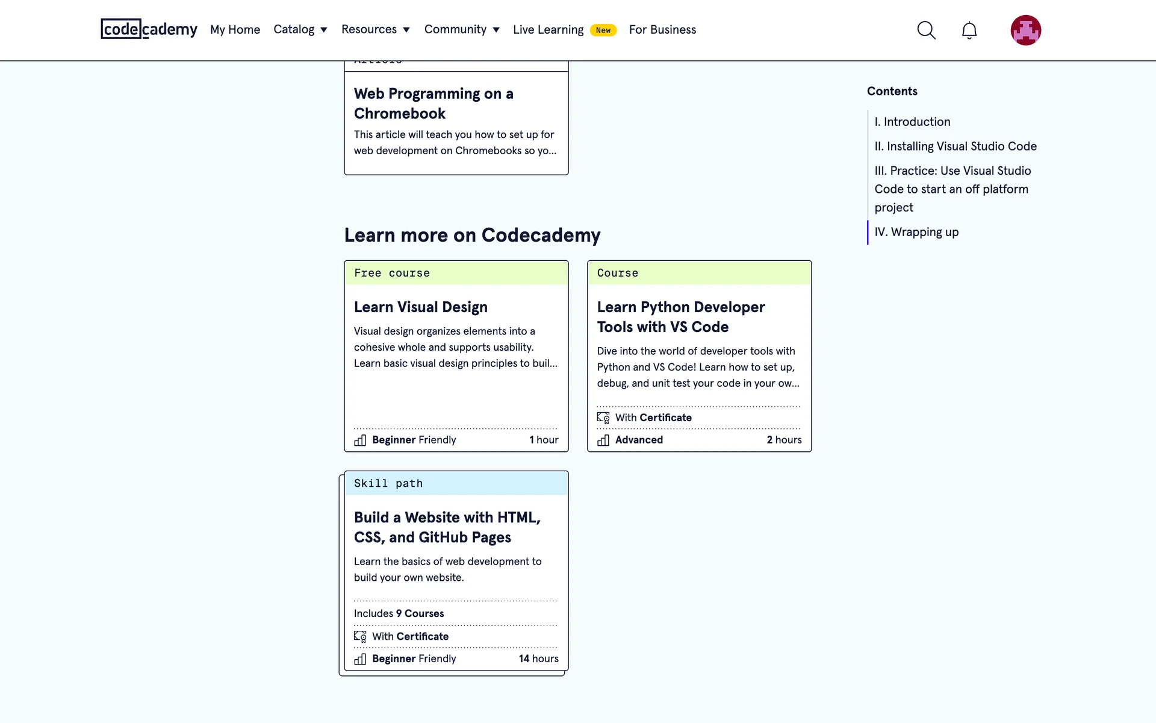Click the certificate icon in Python course card
This screenshot has width=1156, height=723.
pos(603,418)
